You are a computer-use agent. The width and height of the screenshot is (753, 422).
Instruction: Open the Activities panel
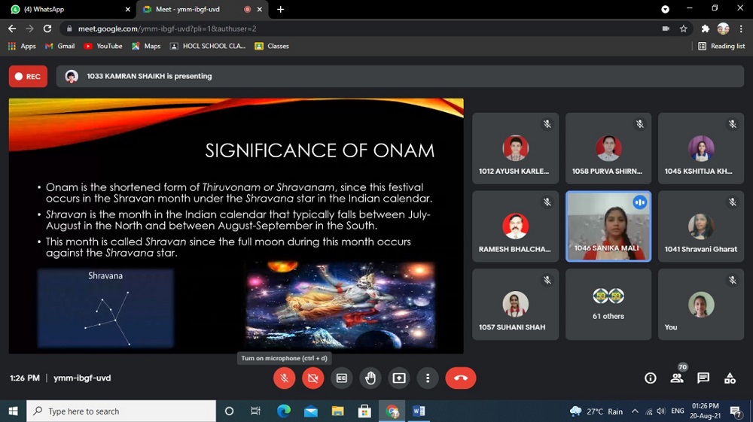(x=730, y=378)
